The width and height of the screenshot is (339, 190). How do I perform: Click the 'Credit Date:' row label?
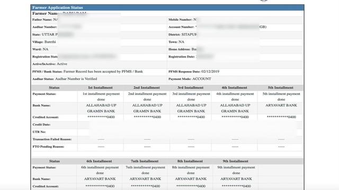click(41, 125)
